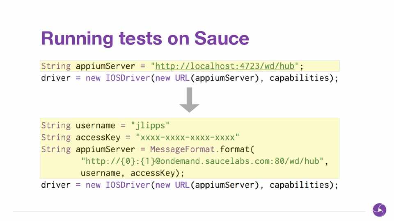This screenshot has width=394, height=221.
Task: Click 'new URL' in the top driver line
Action: (x=172, y=78)
